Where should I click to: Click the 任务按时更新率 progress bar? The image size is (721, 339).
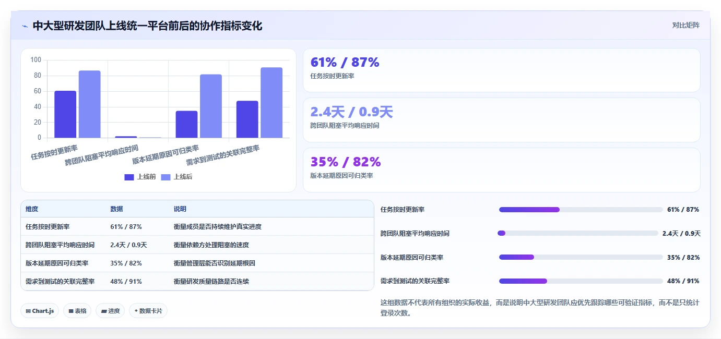pyautogui.click(x=581, y=210)
